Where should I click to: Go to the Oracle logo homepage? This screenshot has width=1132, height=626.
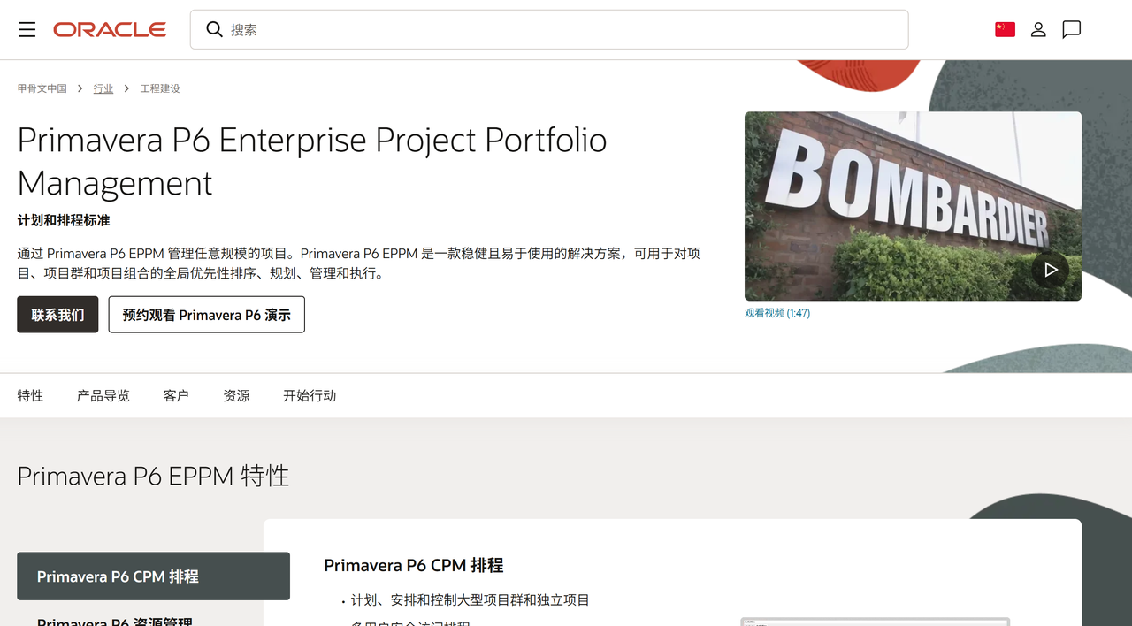[x=110, y=30]
